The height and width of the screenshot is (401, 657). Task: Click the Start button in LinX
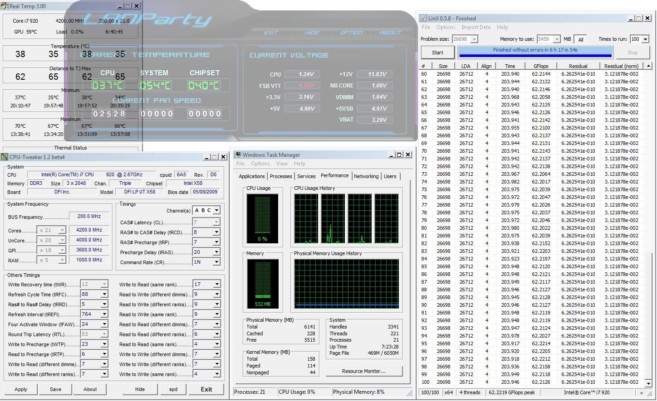pos(437,53)
